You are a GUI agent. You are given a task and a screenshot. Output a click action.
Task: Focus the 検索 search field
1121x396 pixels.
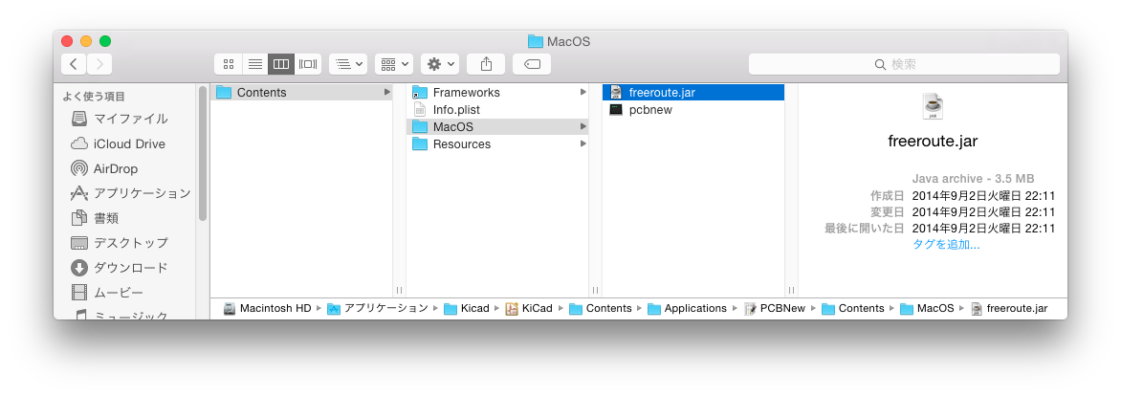pyautogui.click(x=905, y=64)
